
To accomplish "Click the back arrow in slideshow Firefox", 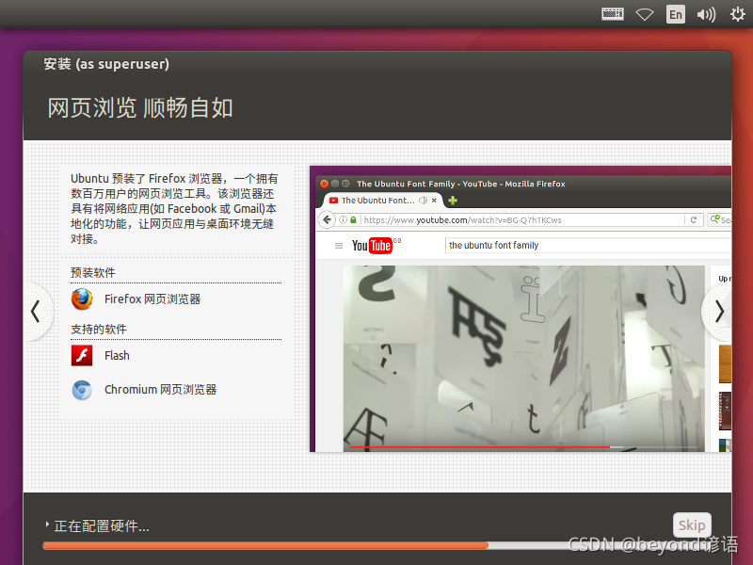I will point(327,220).
